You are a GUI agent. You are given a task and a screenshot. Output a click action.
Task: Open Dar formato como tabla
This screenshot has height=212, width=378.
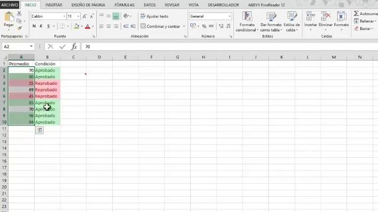click(x=271, y=22)
